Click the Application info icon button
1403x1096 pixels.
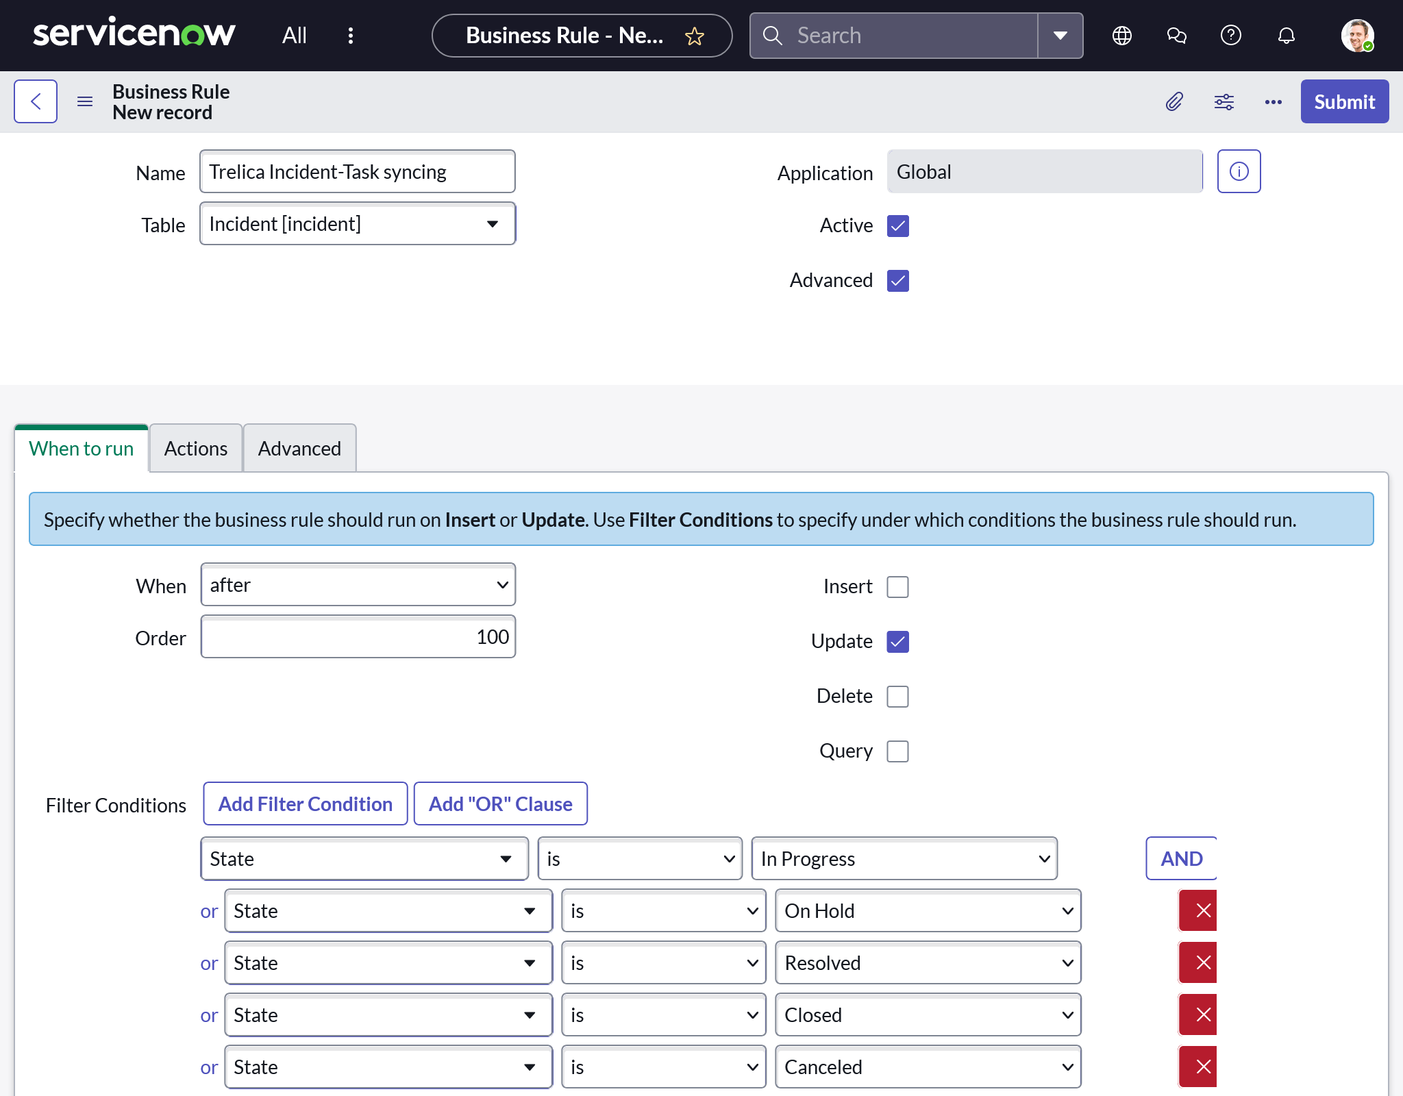pos(1239,171)
